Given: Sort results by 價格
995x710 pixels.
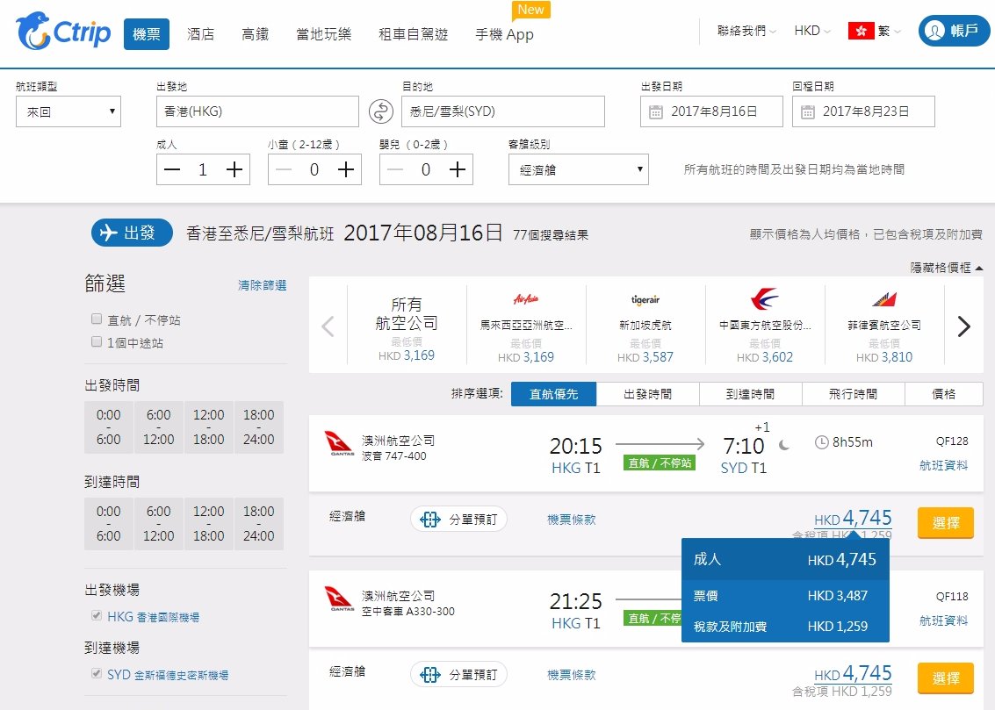Looking at the screenshot, I should point(943,394).
